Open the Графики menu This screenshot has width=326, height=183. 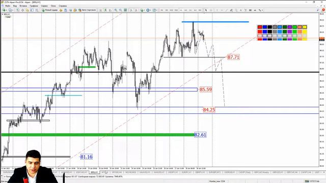[x=34, y=6]
